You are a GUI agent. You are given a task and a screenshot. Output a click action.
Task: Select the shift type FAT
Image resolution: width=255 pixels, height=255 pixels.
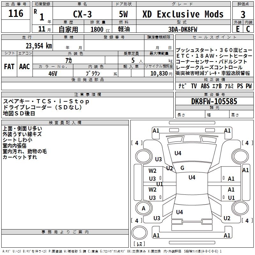(x=9, y=67)
